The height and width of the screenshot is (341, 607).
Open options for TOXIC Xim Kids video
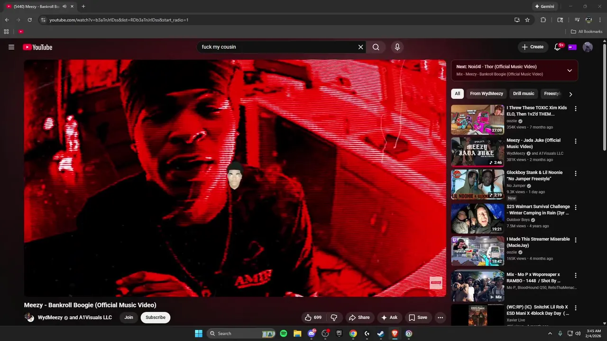click(576, 109)
